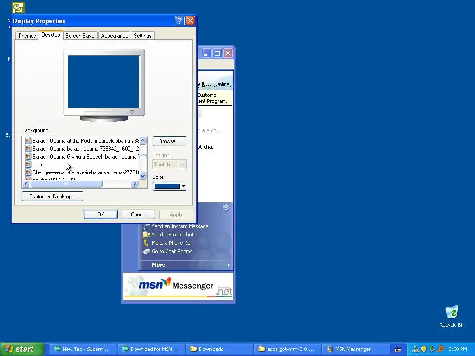
Task: Click the orange magnifier tray icon
Action: point(441,349)
